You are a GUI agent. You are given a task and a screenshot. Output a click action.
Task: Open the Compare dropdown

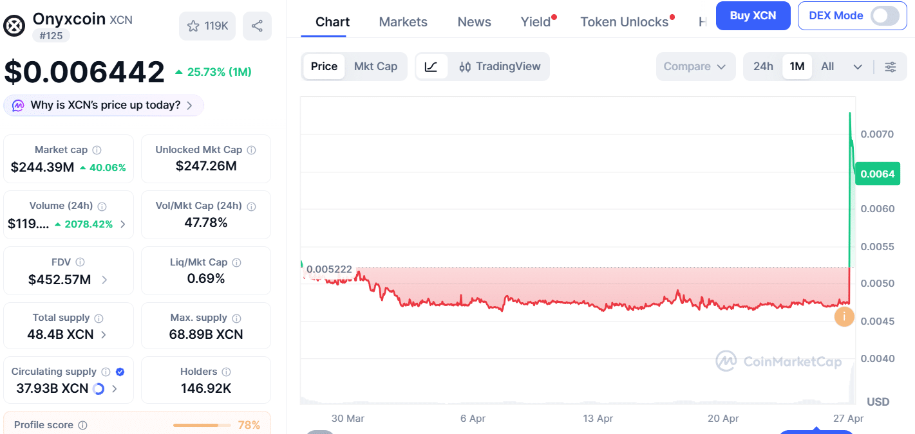(x=695, y=66)
